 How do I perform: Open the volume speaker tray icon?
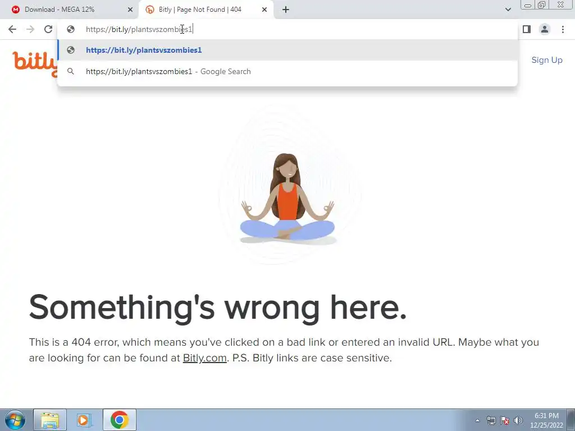pyautogui.click(x=518, y=420)
